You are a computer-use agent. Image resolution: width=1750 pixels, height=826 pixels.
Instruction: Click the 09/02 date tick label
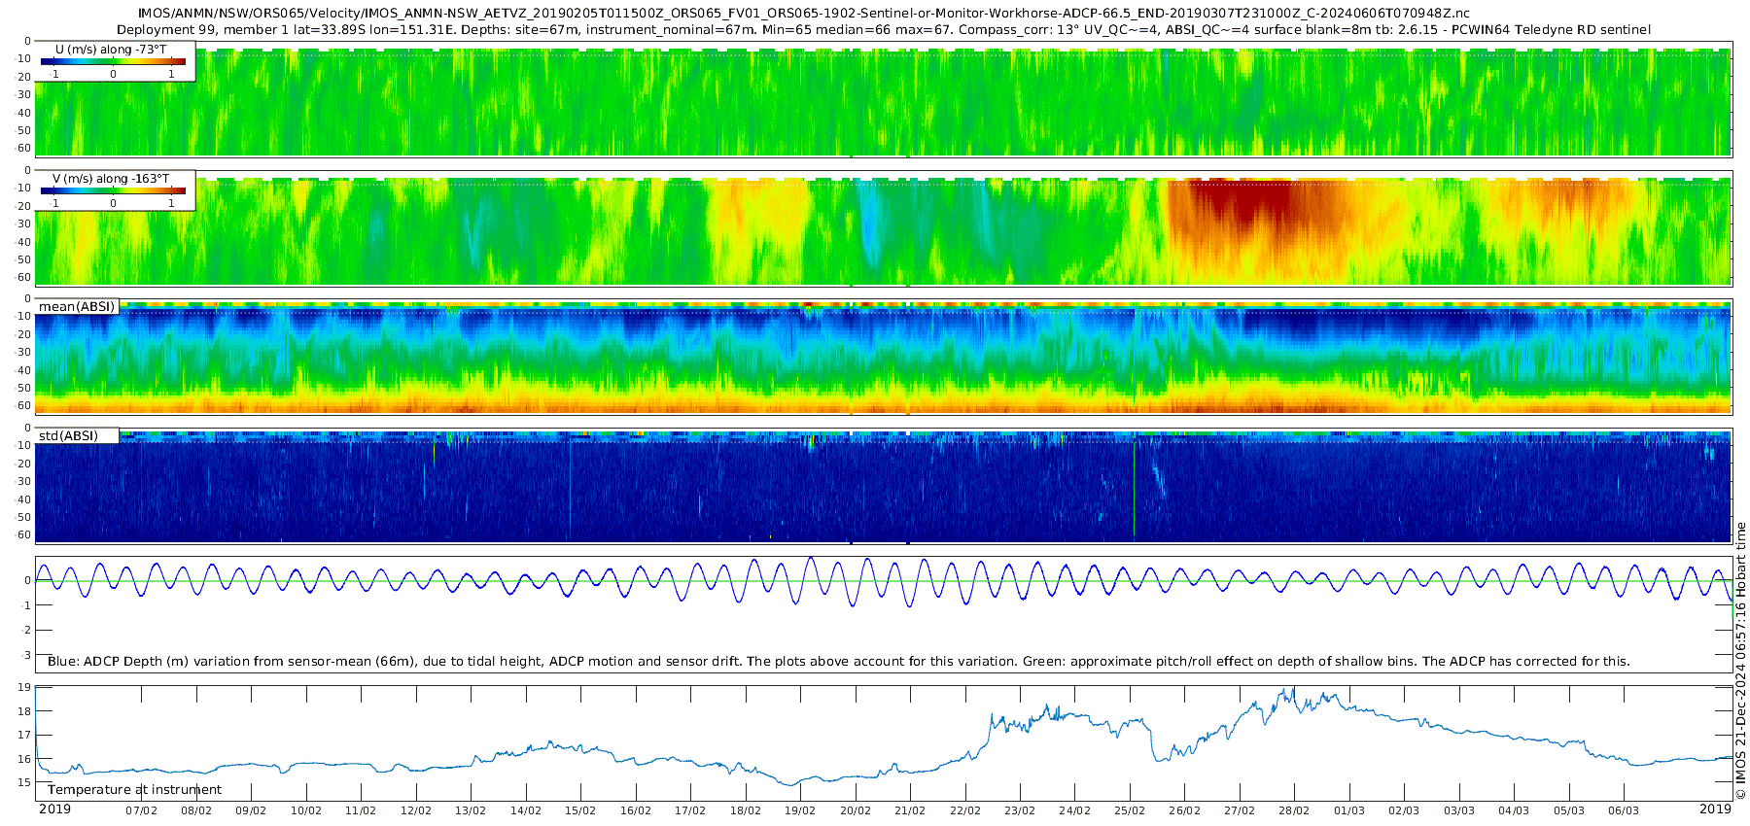tap(251, 810)
